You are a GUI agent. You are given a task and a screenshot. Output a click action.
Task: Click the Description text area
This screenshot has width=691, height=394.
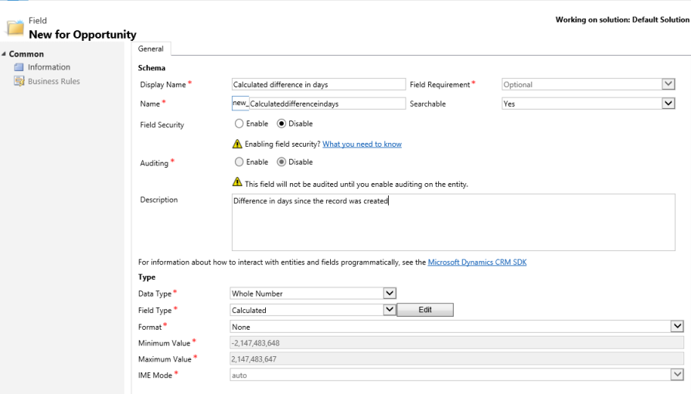point(454,222)
